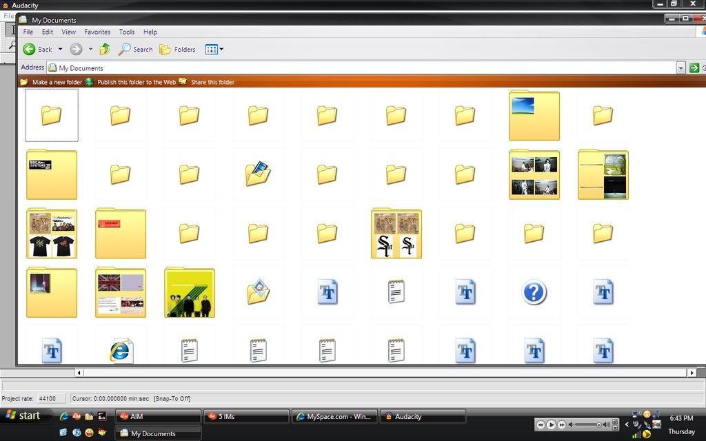
Task: Select folder with Back to the Future thumbnail
Action: point(52,174)
